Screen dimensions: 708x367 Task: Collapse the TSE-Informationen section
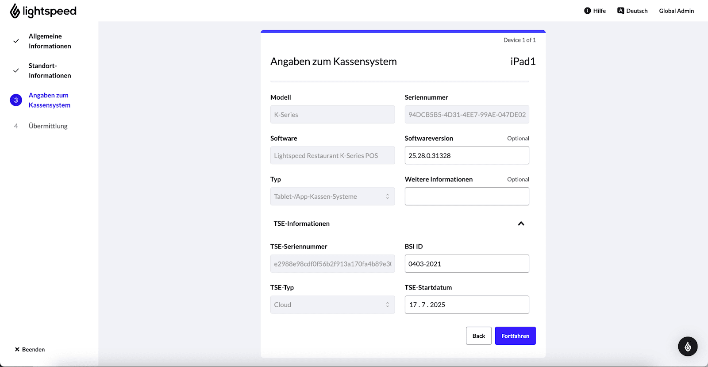521,224
